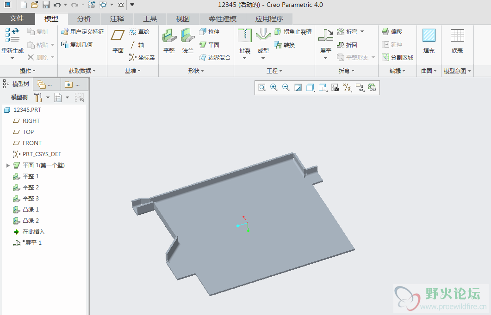Switch to the 分析 (Analysis) tab

click(x=84, y=19)
